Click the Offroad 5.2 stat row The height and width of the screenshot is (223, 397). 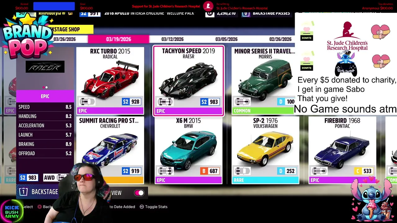tap(45, 153)
